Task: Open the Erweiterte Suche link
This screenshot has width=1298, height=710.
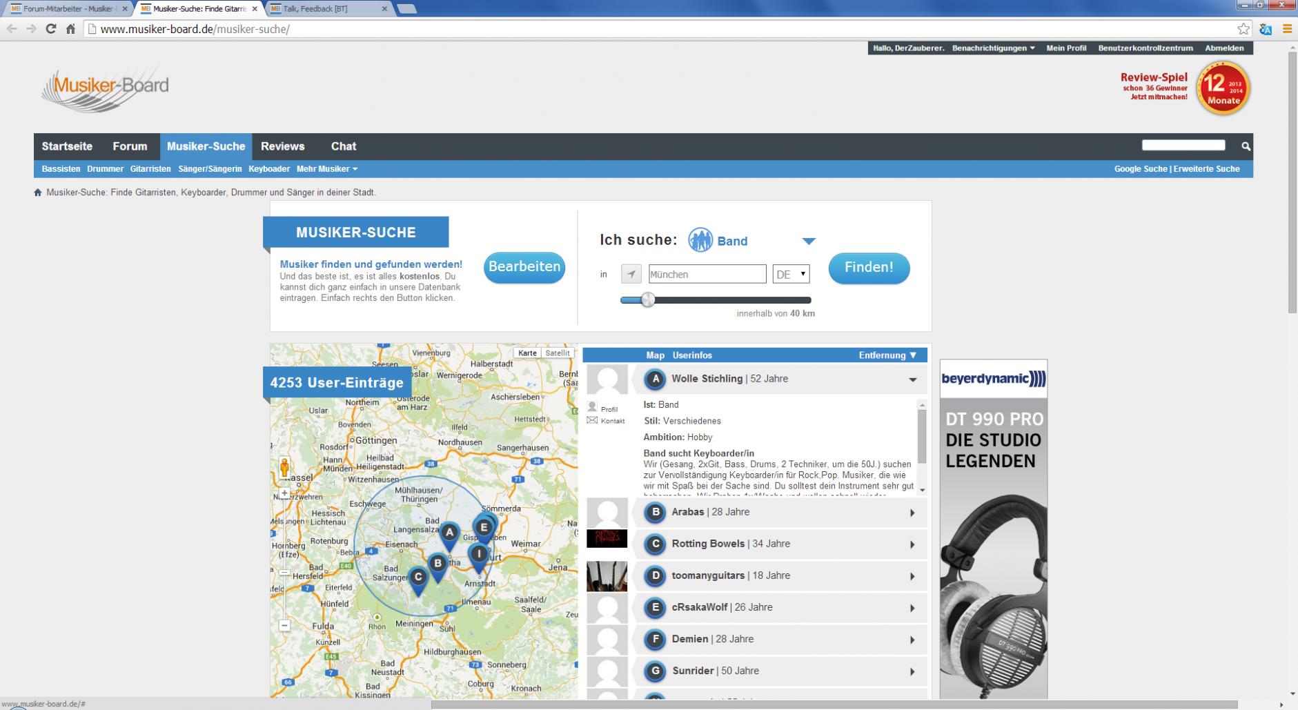Action: point(1206,169)
